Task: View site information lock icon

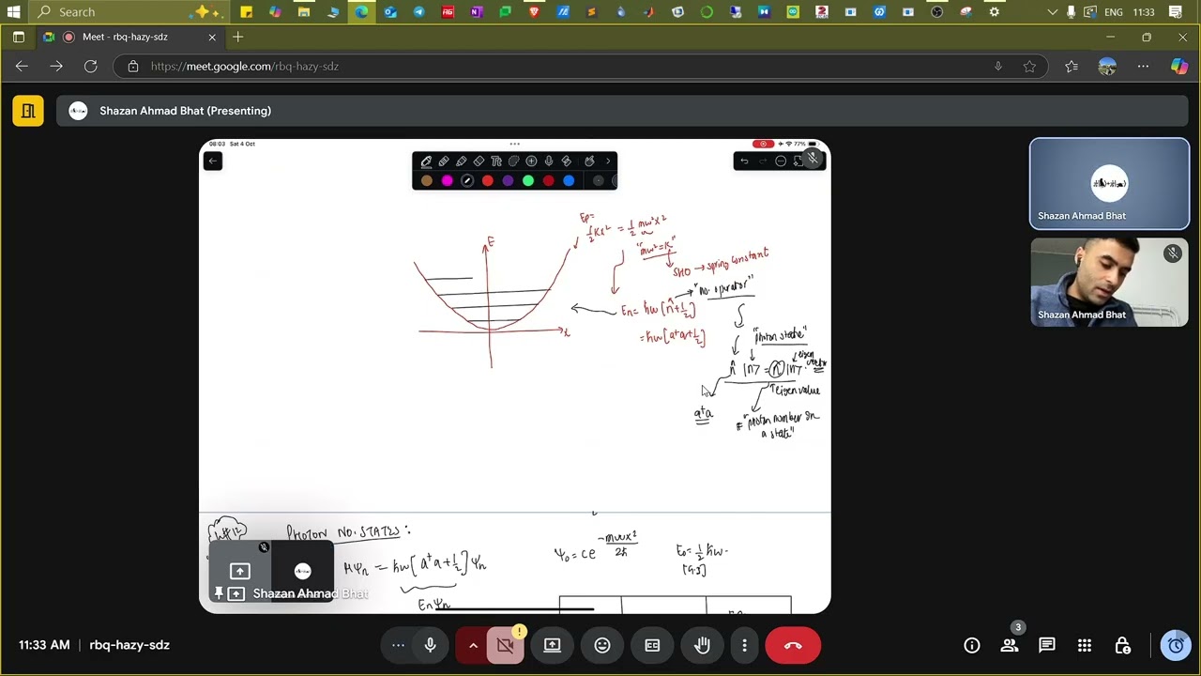Action: pos(133,66)
